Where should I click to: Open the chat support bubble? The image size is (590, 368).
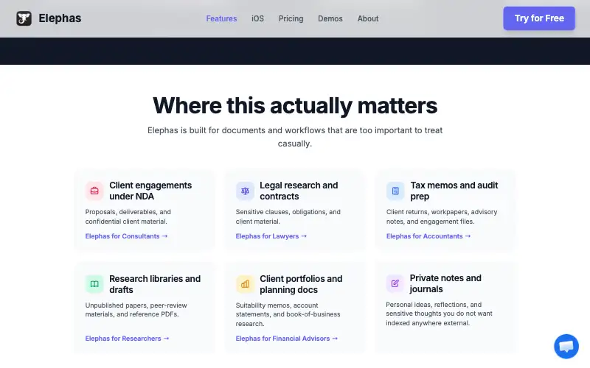[x=566, y=346]
